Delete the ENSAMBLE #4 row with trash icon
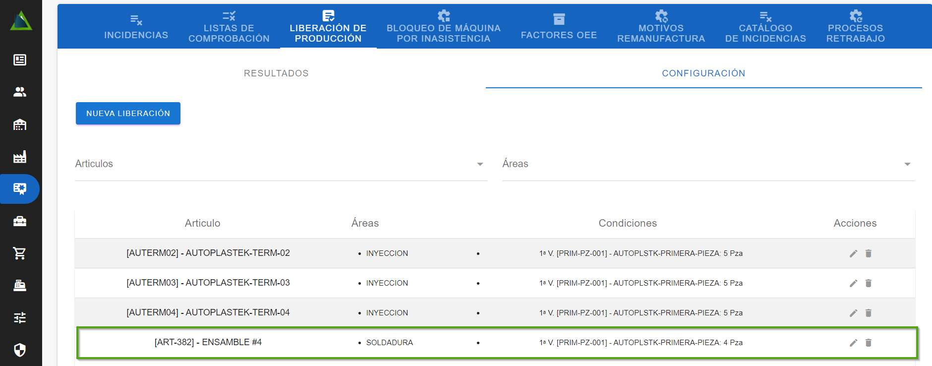The height and width of the screenshot is (366, 932). pos(868,343)
